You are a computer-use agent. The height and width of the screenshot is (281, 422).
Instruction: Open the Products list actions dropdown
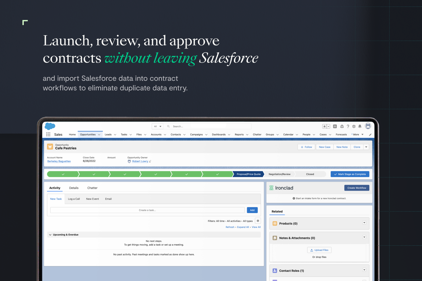coord(364,223)
